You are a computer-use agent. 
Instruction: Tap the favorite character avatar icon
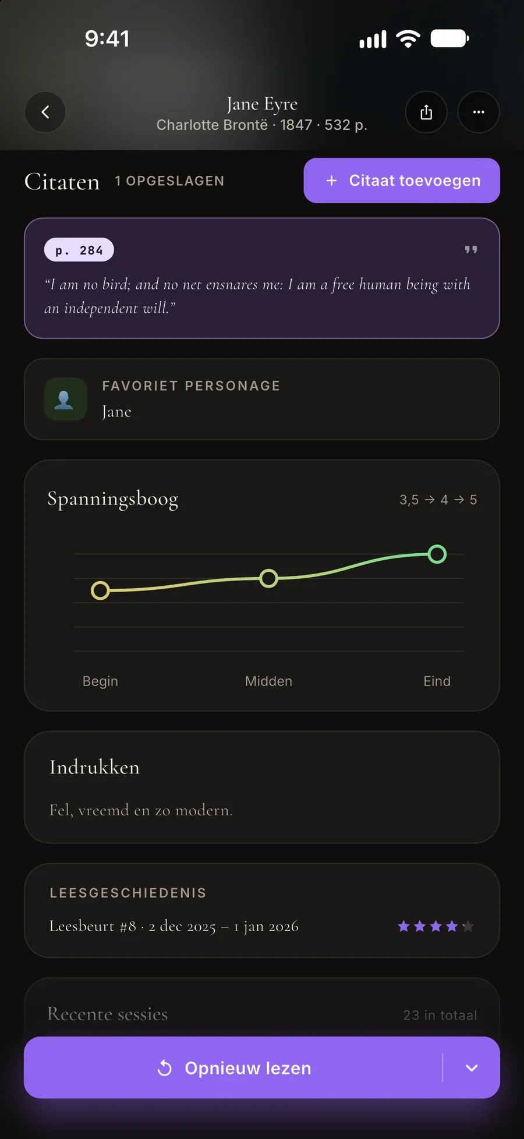point(65,399)
